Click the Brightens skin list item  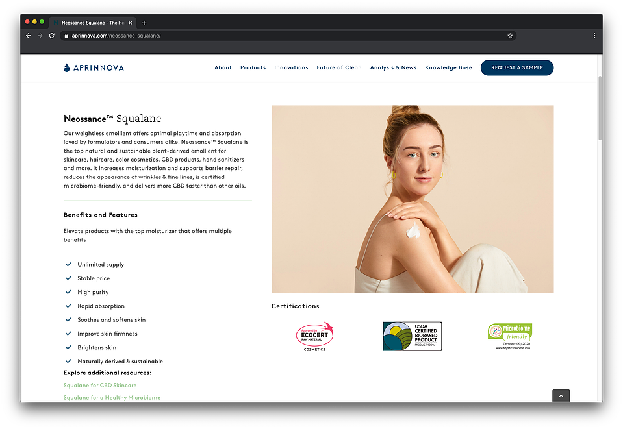tap(97, 348)
